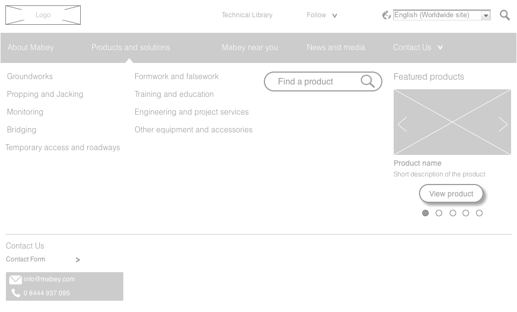Image resolution: width=517 pixels, height=312 pixels.
Task: Click the Find a product search field
Action: 323,81
